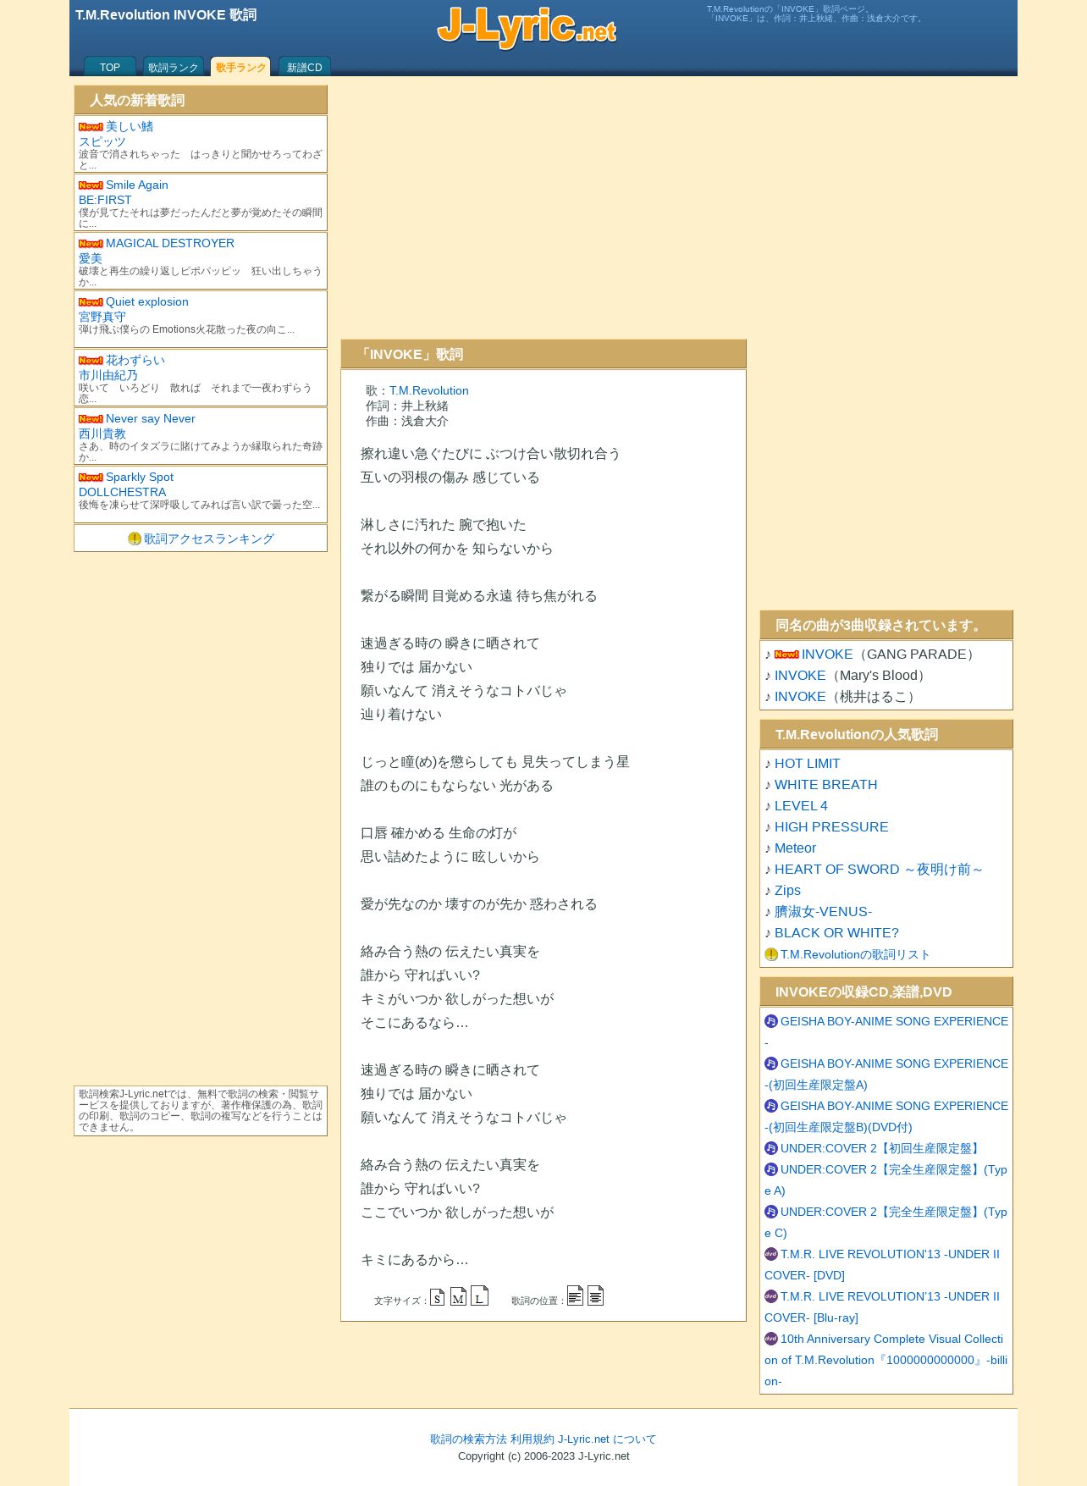Open UNDER:COVER 2 完全生産限定盤 Type C

point(886,1222)
